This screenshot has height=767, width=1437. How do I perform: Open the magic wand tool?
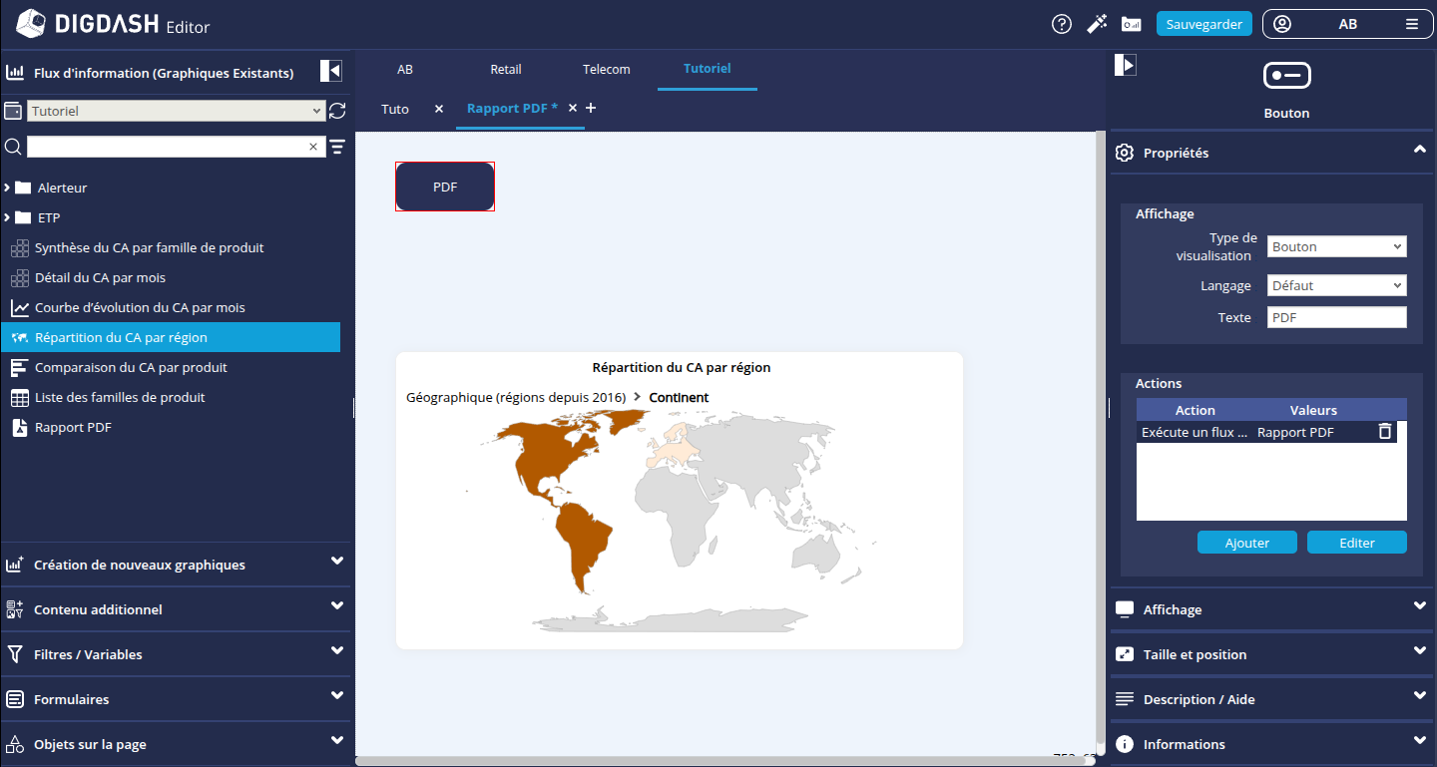pyautogui.click(x=1098, y=24)
